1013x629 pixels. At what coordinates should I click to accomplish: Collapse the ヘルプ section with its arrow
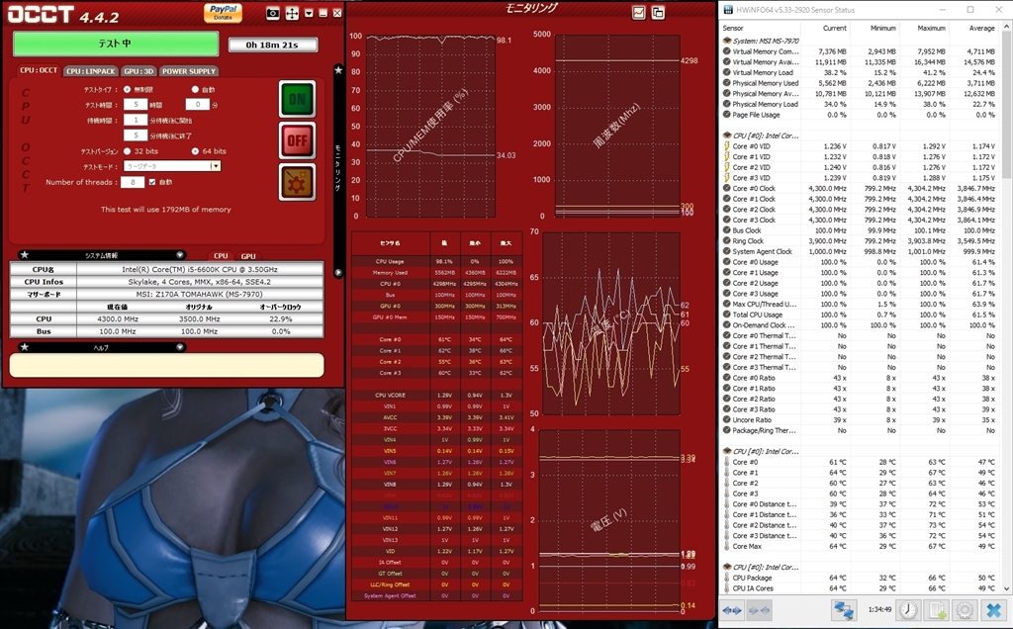pos(180,347)
